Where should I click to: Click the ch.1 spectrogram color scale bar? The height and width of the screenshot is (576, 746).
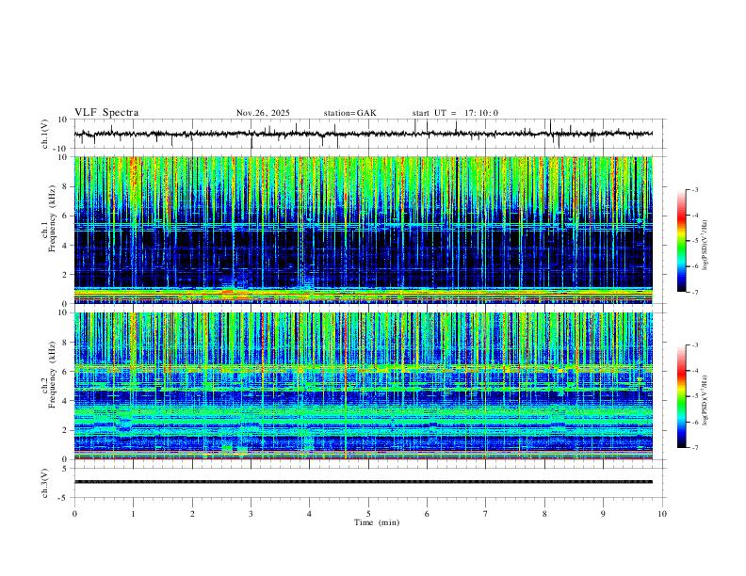point(681,241)
